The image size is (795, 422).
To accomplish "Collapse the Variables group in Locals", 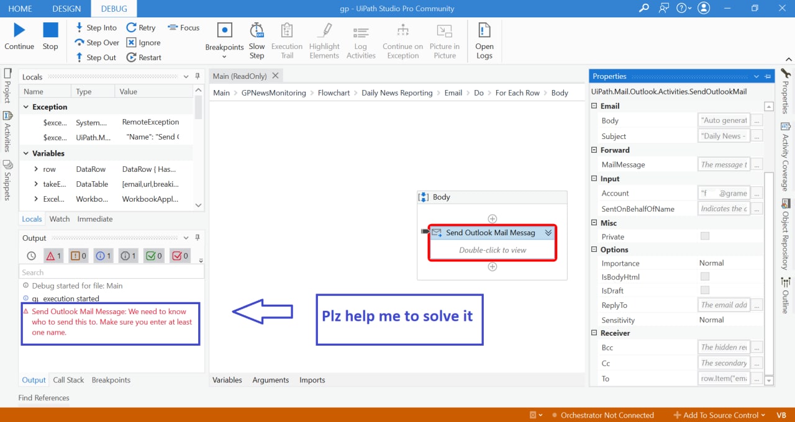I will coord(26,153).
